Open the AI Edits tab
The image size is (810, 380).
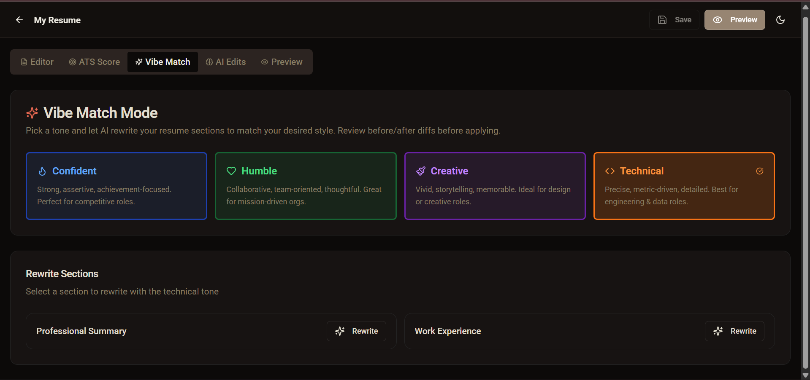225,62
